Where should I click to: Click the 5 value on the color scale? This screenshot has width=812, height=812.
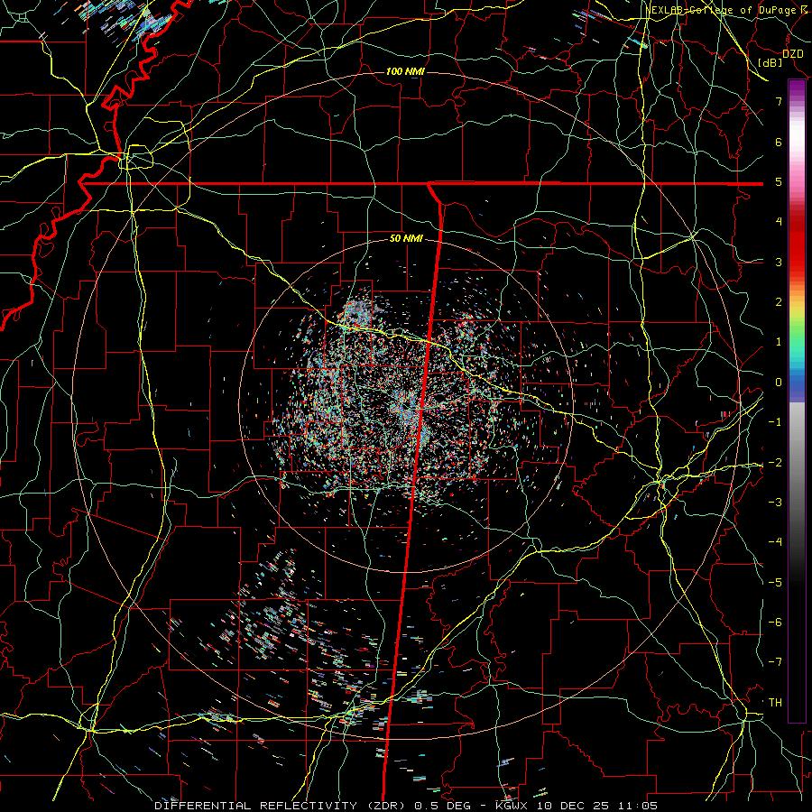point(779,181)
